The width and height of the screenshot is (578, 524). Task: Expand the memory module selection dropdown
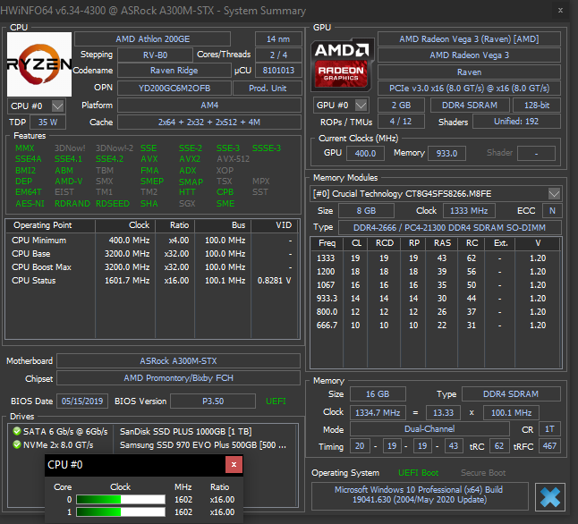pyautogui.click(x=554, y=193)
